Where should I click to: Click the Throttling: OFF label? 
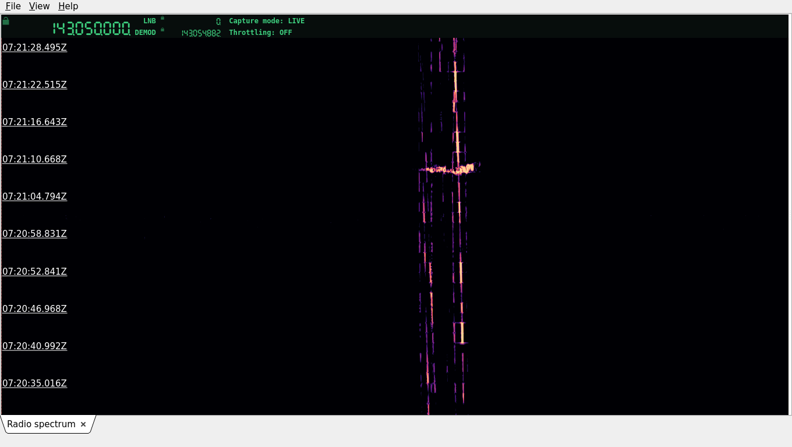pos(260,33)
